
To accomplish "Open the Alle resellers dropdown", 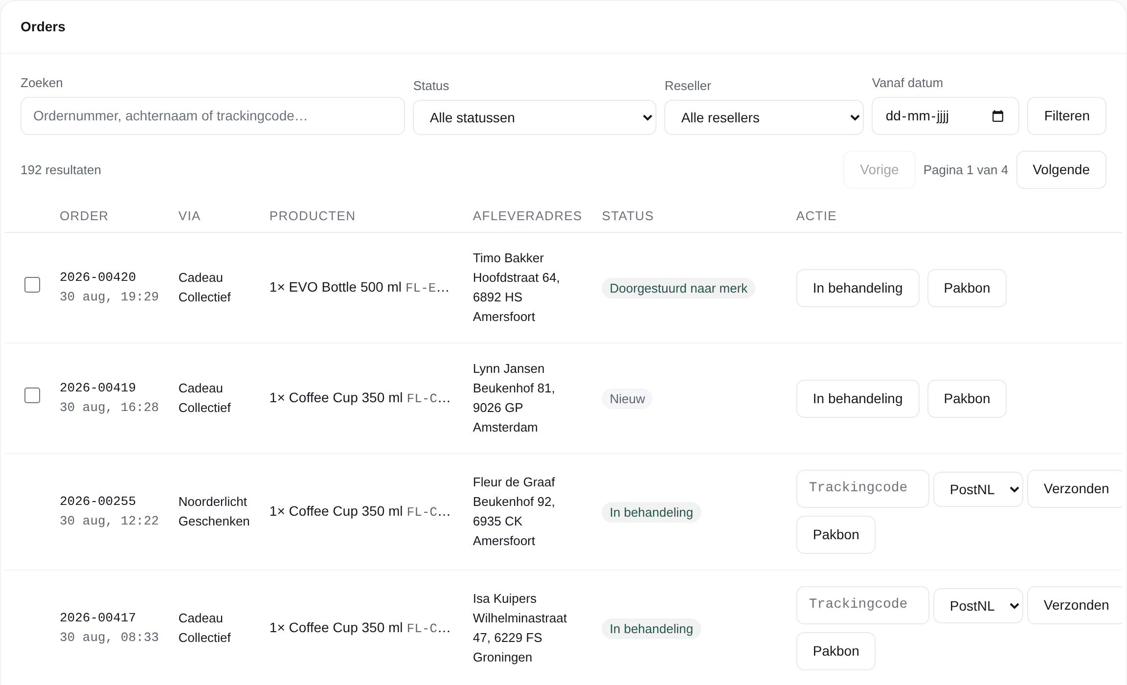I will click(x=764, y=117).
